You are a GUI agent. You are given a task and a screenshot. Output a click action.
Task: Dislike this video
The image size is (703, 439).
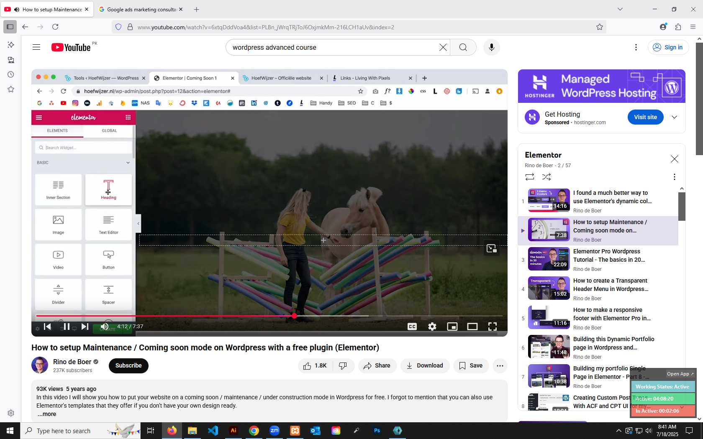344,366
